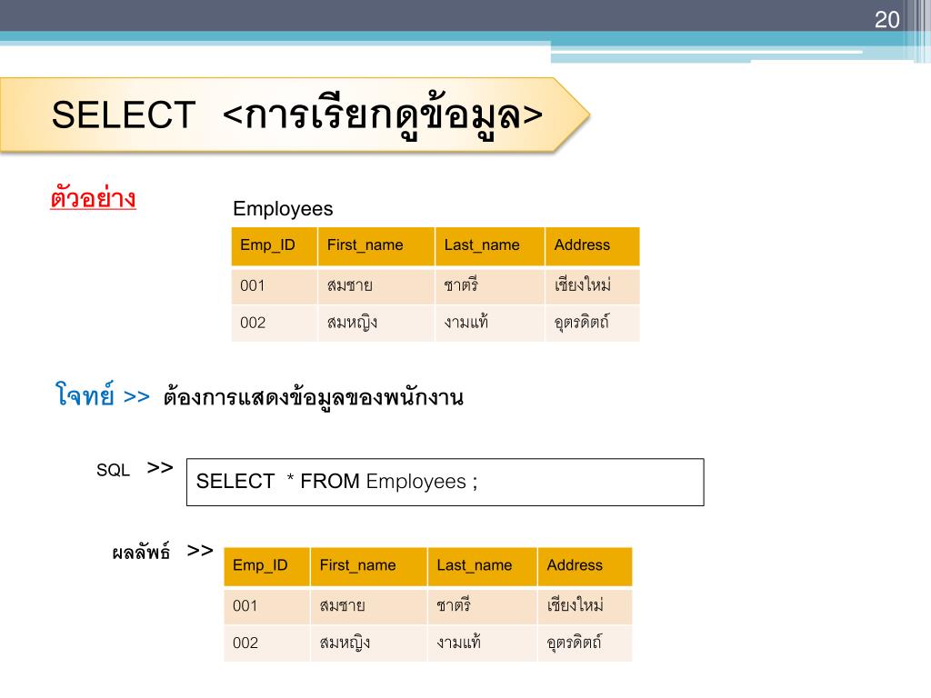Image resolution: width=931 pixels, height=698 pixels.
Task: Click cell สมหญิง in the ผลลัพธ์ result table
Action: click(x=369, y=643)
